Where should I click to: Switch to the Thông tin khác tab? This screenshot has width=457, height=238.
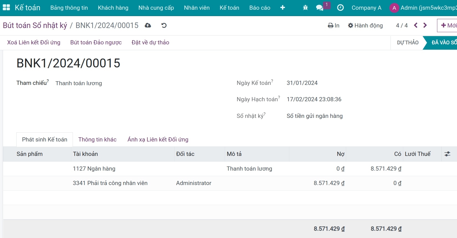pyautogui.click(x=97, y=140)
